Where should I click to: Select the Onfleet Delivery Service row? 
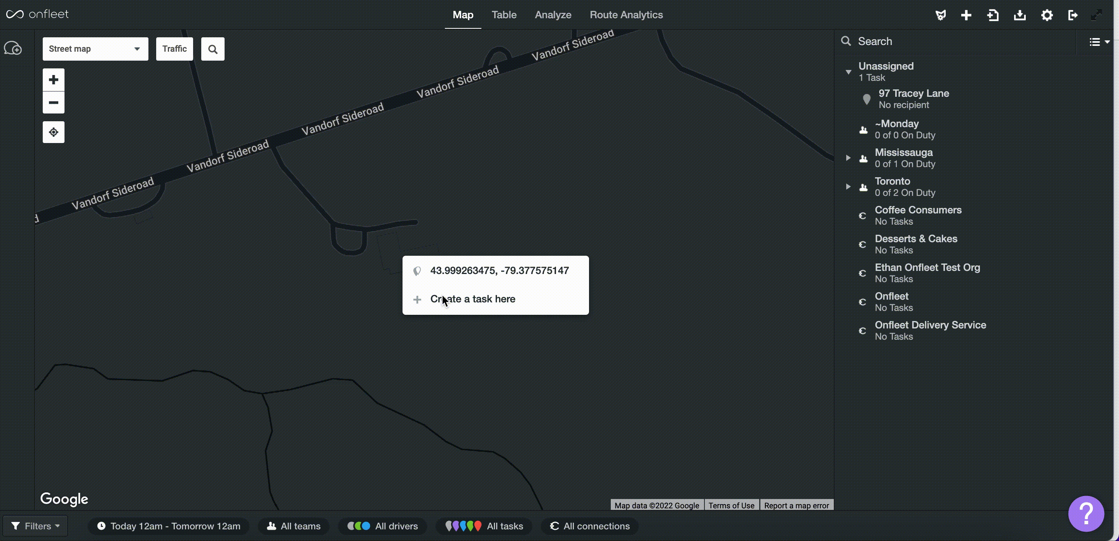973,330
